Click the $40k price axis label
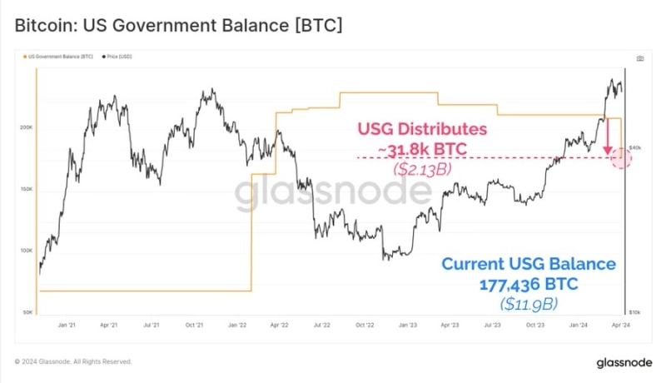 (634, 147)
